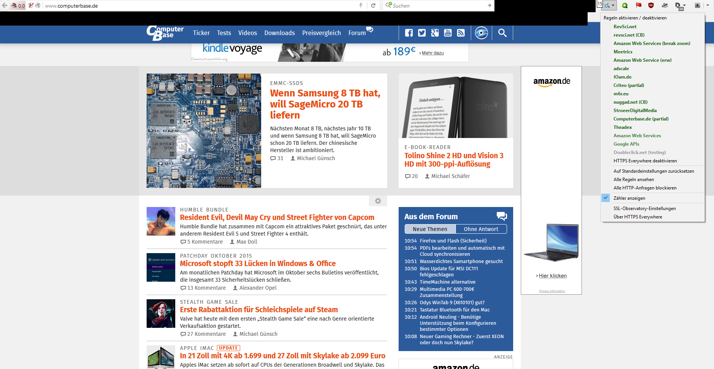714x369 pixels.
Task: Click the lightning bolt icon in address bar
Action: 361,5
